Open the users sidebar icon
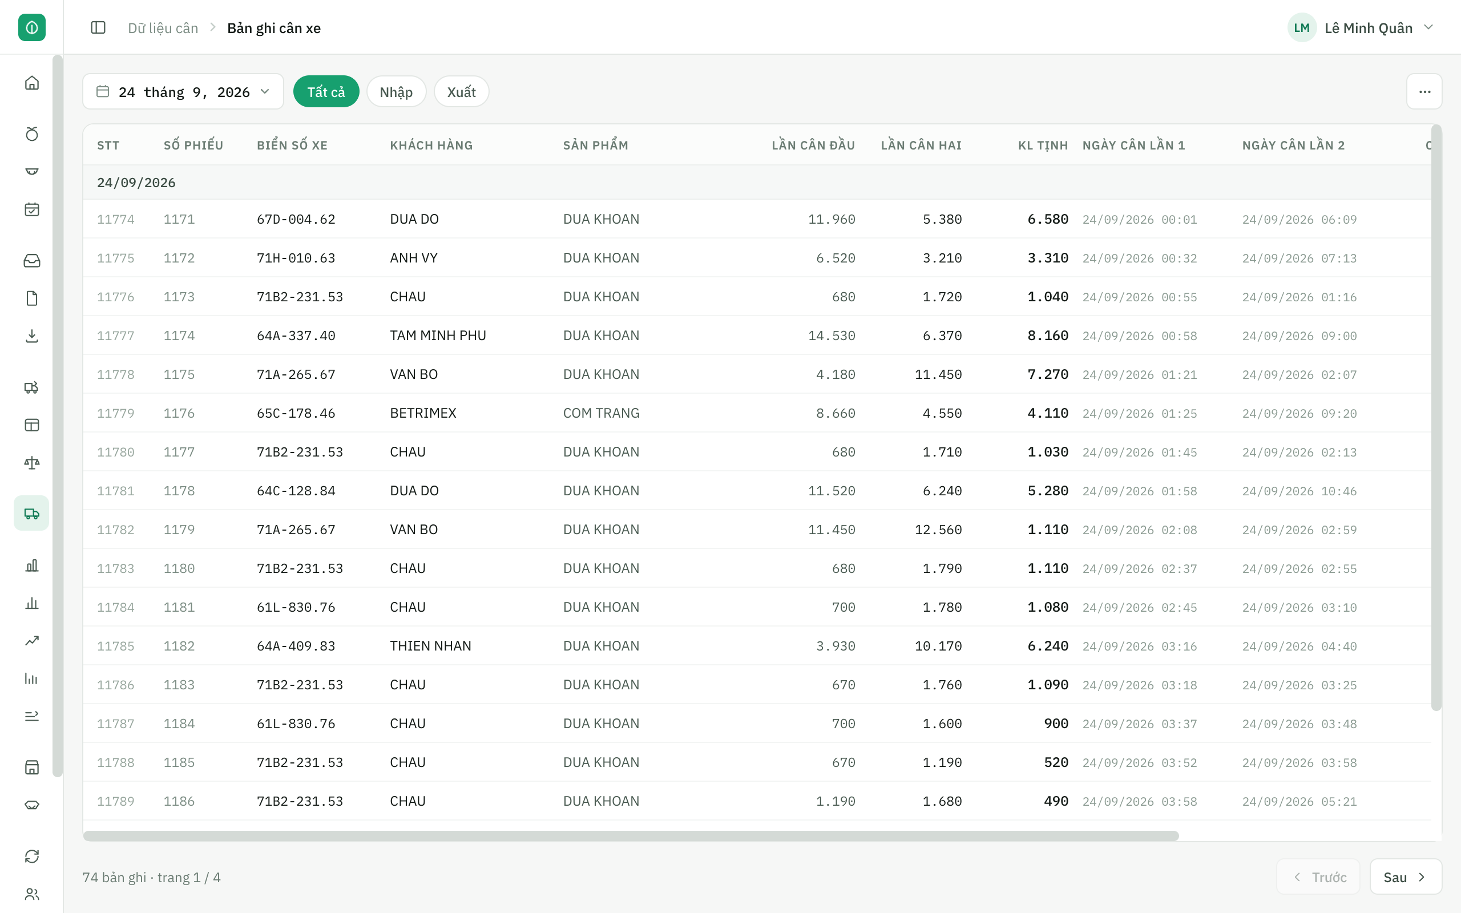The height and width of the screenshot is (913, 1461). click(32, 894)
